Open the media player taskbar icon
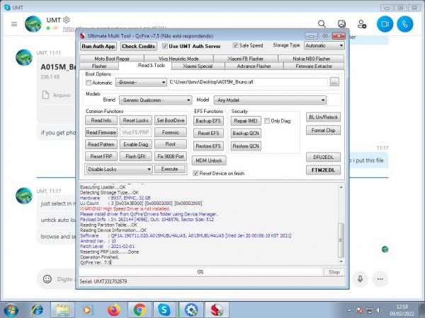Viewport: 425px width, 318px height. 87,310
